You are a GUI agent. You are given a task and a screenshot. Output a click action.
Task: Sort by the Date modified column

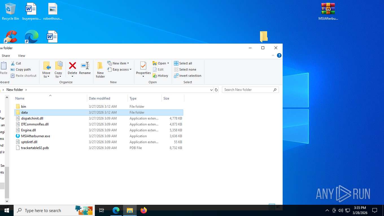pyautogui.click(x=107, y=98)
